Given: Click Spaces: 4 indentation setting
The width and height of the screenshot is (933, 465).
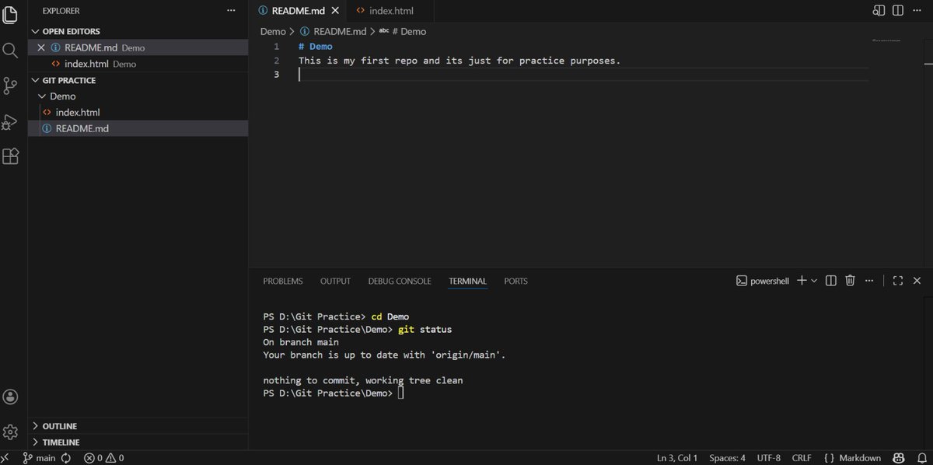Looking at the screenshot, I should point(727,458).
